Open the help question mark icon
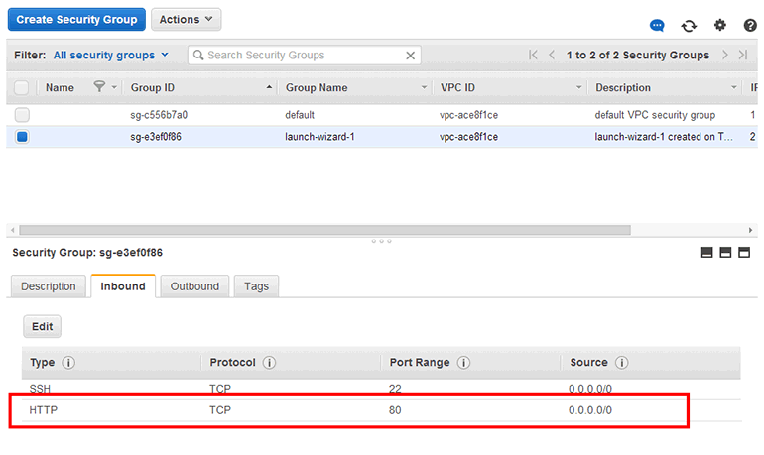764x455 pixels. (750, 26)
